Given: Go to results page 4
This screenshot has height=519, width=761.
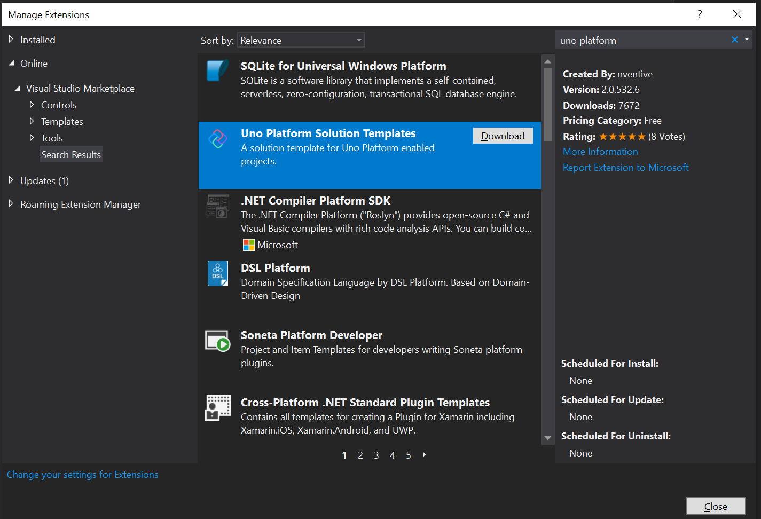Looking at the screenshot, I should click(393, 455).
